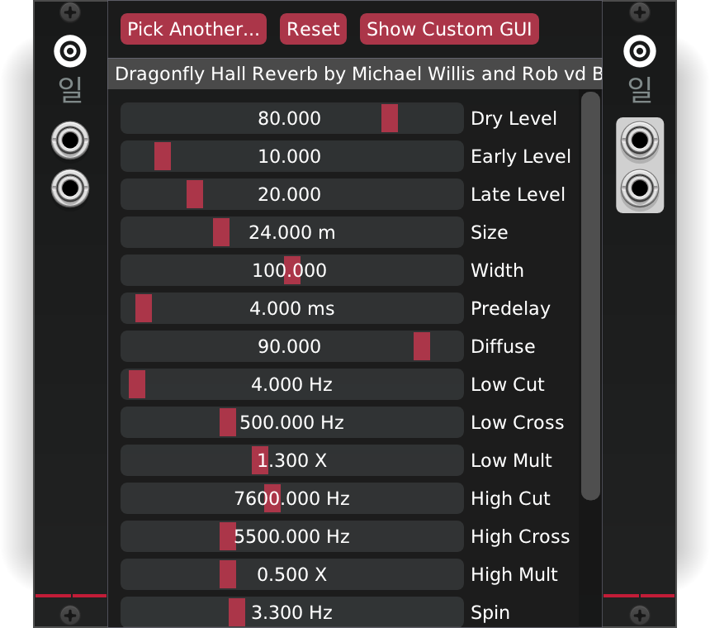Screen dimensions: 710x628
Task: Click the Predelay slider handle
Action: click(142, 308)
